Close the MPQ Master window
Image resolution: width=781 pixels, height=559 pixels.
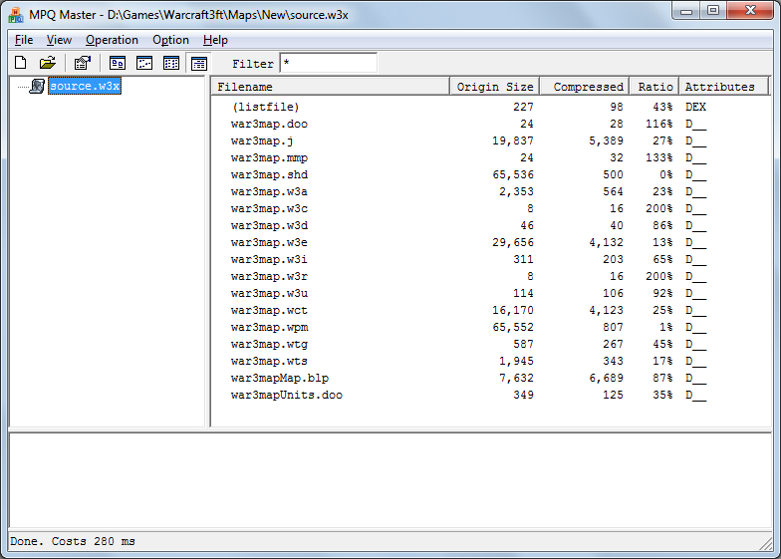pyautogui.click(x=750, y=10)
